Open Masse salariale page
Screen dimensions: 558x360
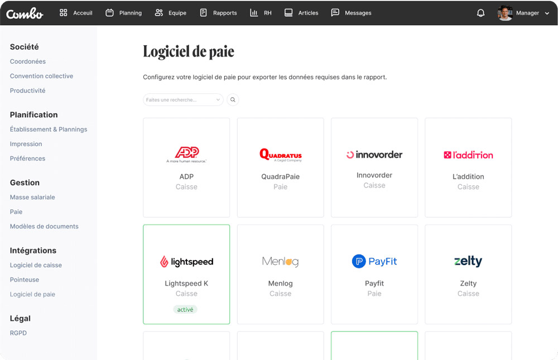click(32, 197)
